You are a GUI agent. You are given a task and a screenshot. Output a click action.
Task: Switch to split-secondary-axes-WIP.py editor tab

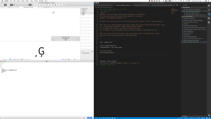tap(104, 5)
